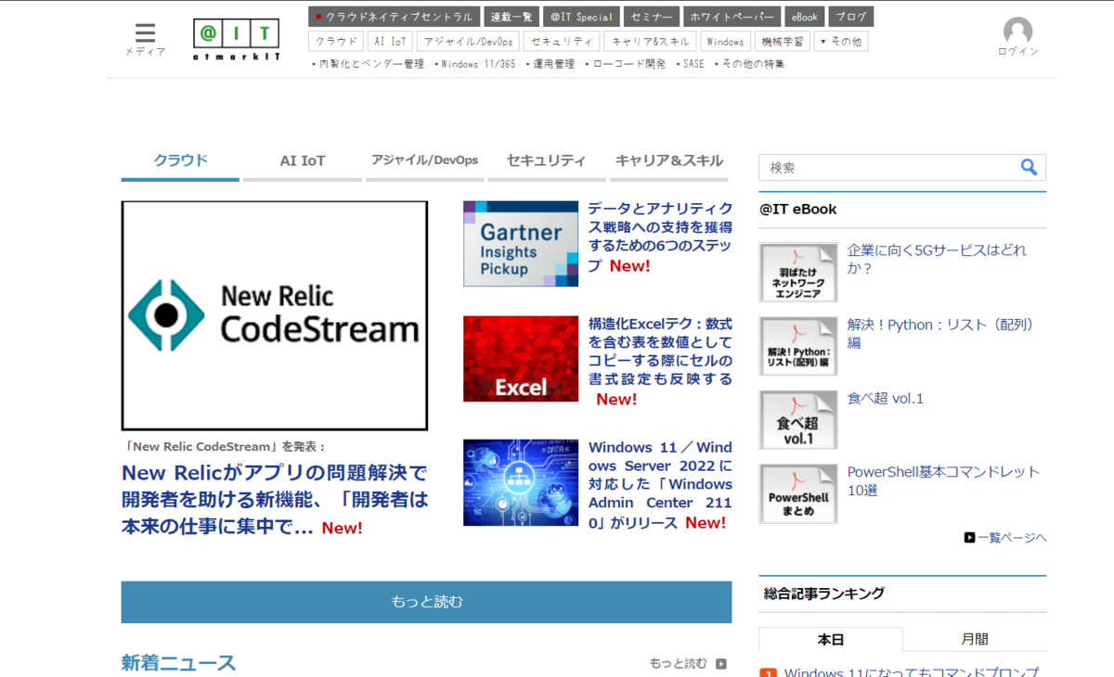Switch to the アジャイル/DevOps content tab
The height and width of the screenshot is (677, 1114).
click(424, 161)
